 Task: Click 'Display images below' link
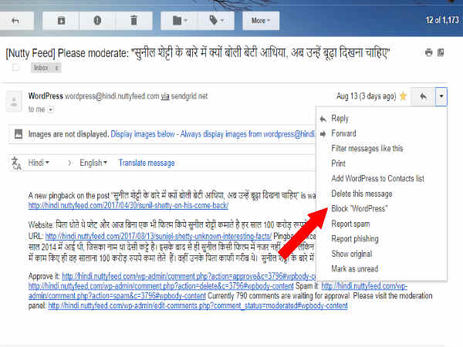click(x=143, y=134)
